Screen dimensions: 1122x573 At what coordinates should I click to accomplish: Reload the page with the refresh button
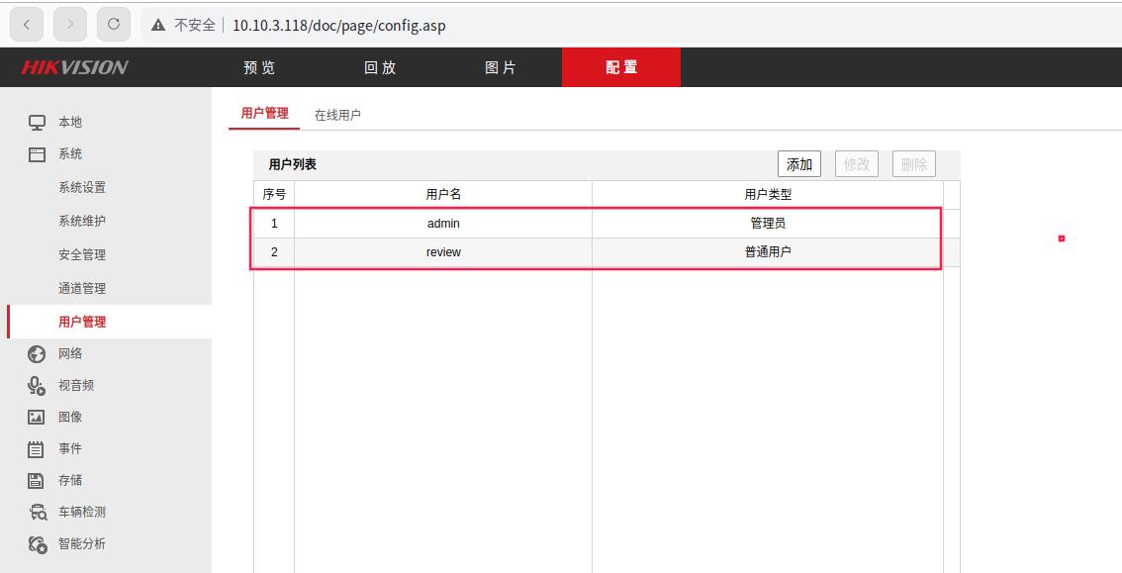[114, 24]
